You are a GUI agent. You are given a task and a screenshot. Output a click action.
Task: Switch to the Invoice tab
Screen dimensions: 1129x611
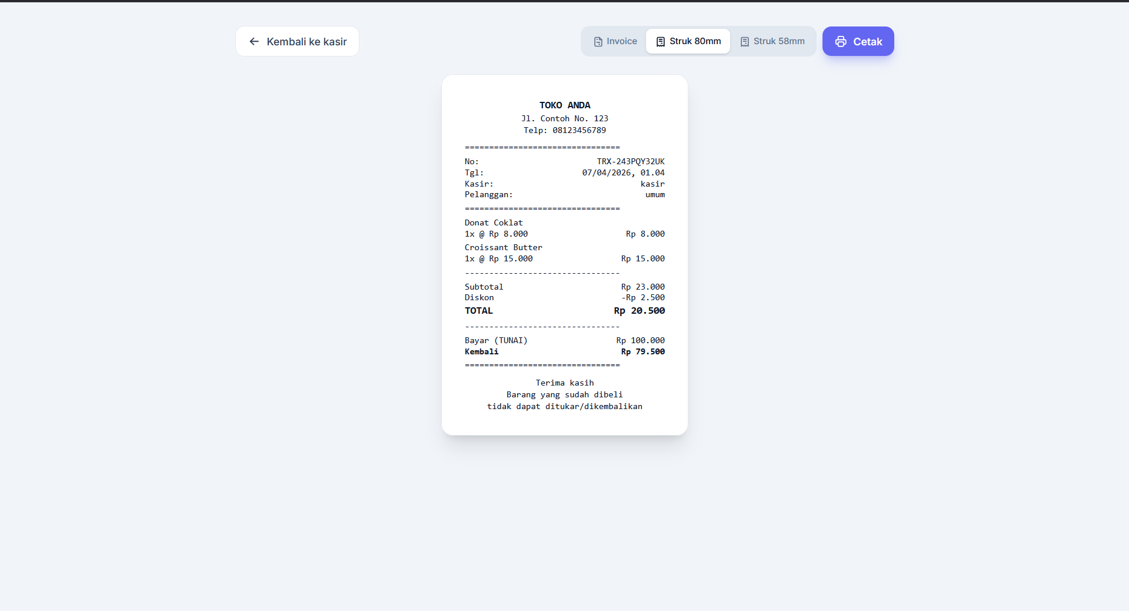pos(615,41)
